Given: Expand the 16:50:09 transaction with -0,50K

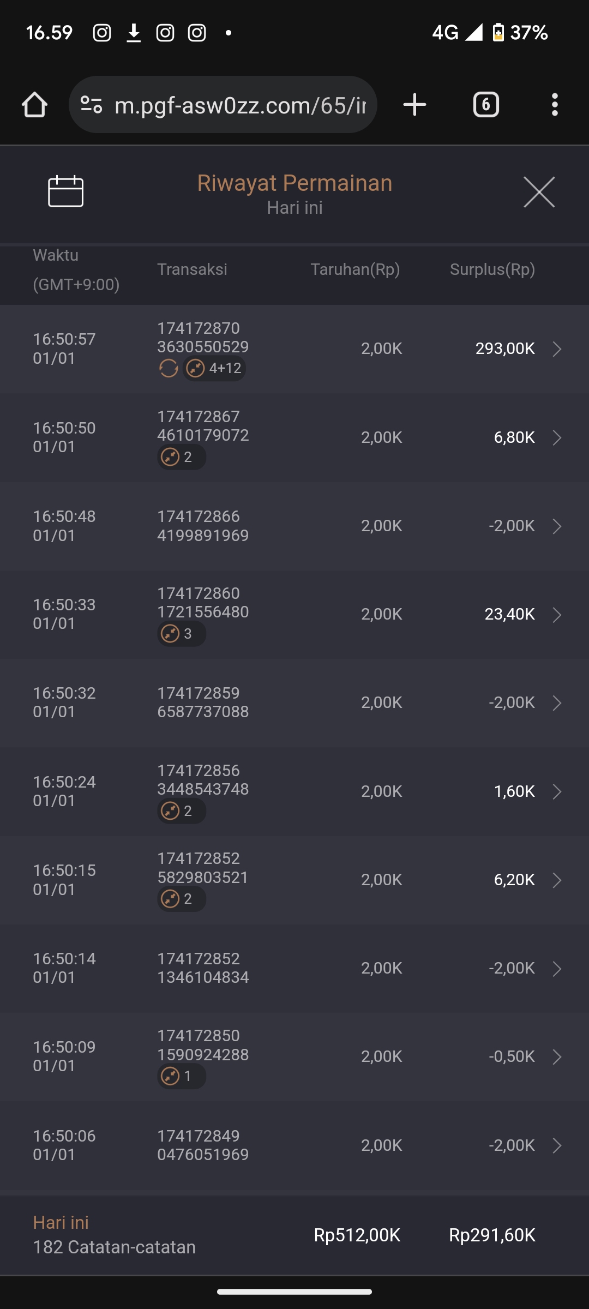Looking at the screenshot, I should click(x=557, y=1057).
